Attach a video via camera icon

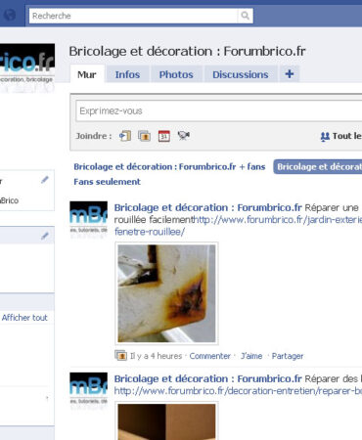(184, 135)
